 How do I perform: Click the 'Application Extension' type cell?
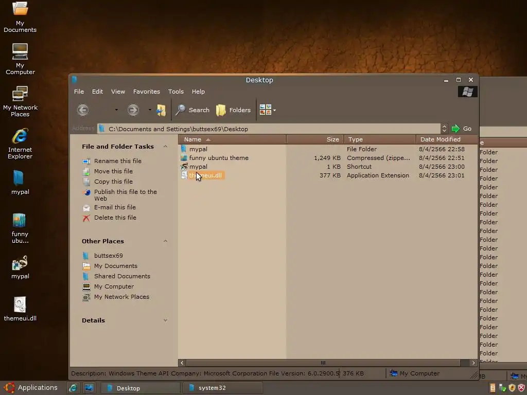point(378,175)
